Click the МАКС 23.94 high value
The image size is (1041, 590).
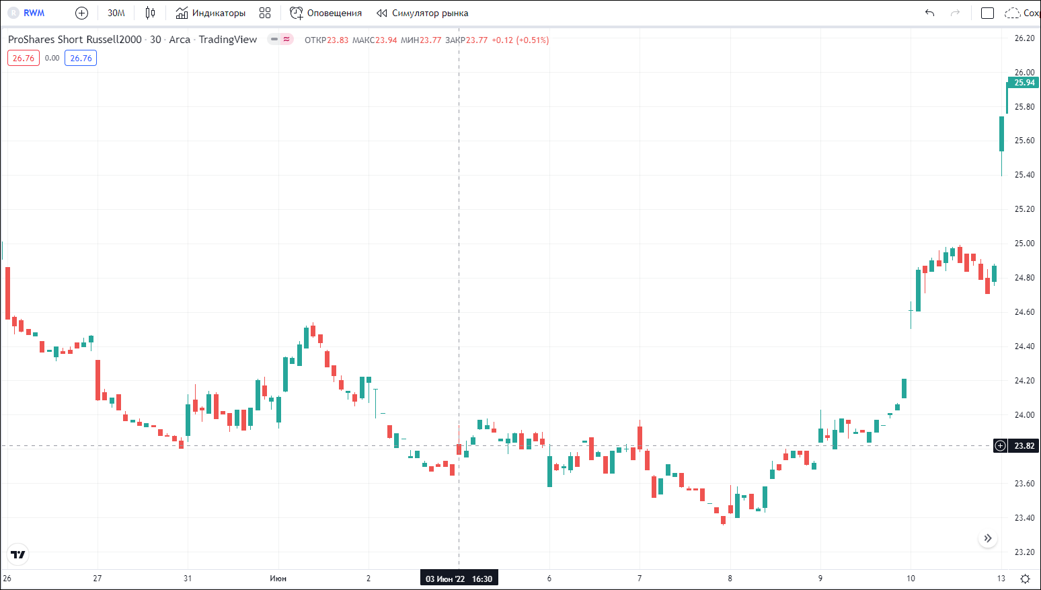pos(375,40)
